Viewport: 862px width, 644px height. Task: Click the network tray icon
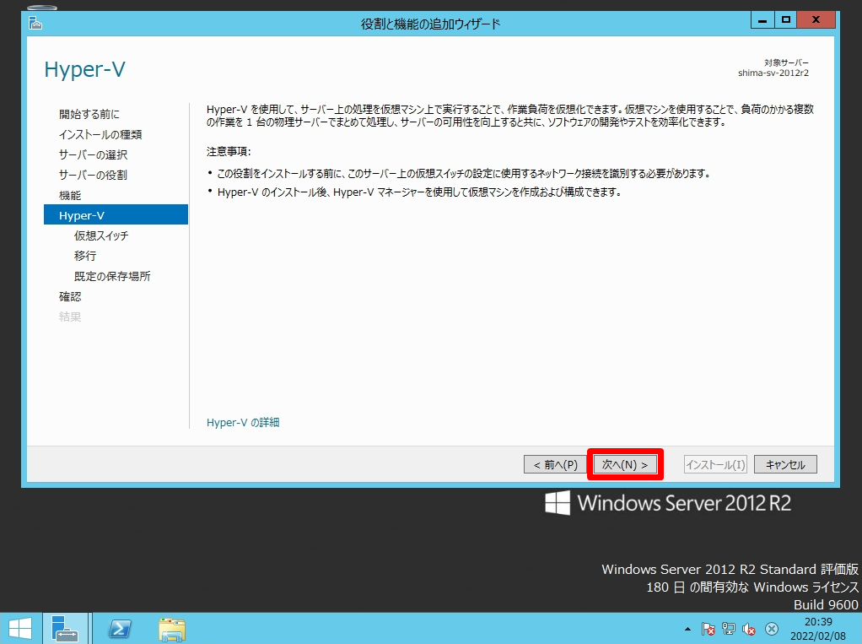pos(729,629)
